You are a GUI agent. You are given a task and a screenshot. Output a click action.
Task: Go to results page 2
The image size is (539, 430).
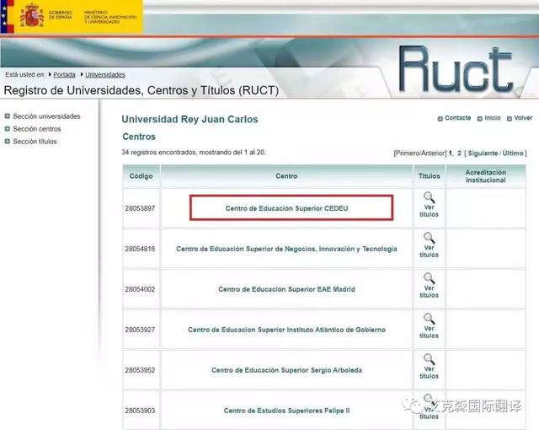click(x=459, y=153)
